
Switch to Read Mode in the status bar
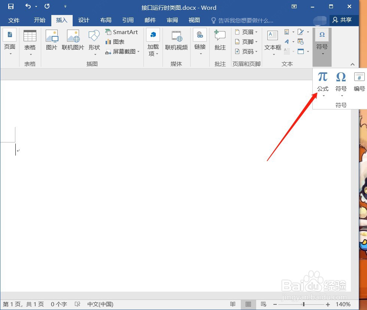tap(233, 304)
